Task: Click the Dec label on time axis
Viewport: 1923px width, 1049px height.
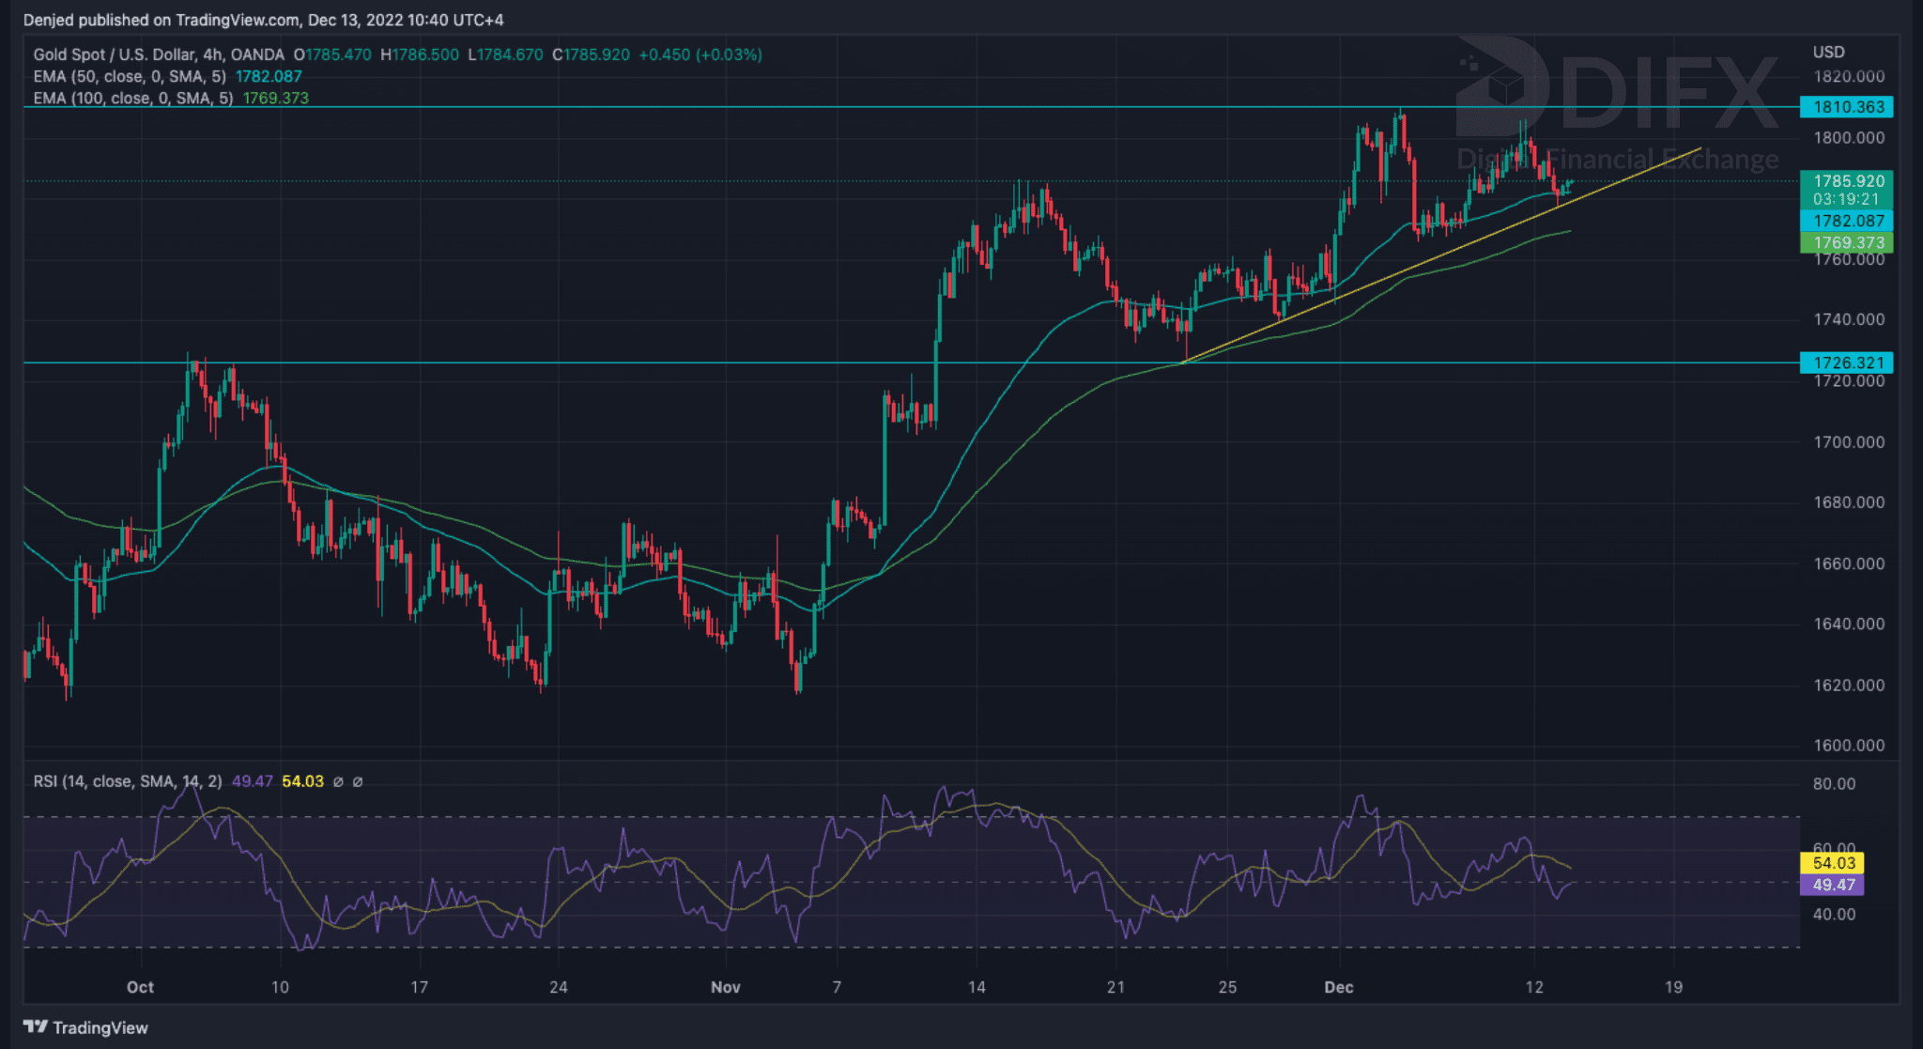Action: [1338, 987]
